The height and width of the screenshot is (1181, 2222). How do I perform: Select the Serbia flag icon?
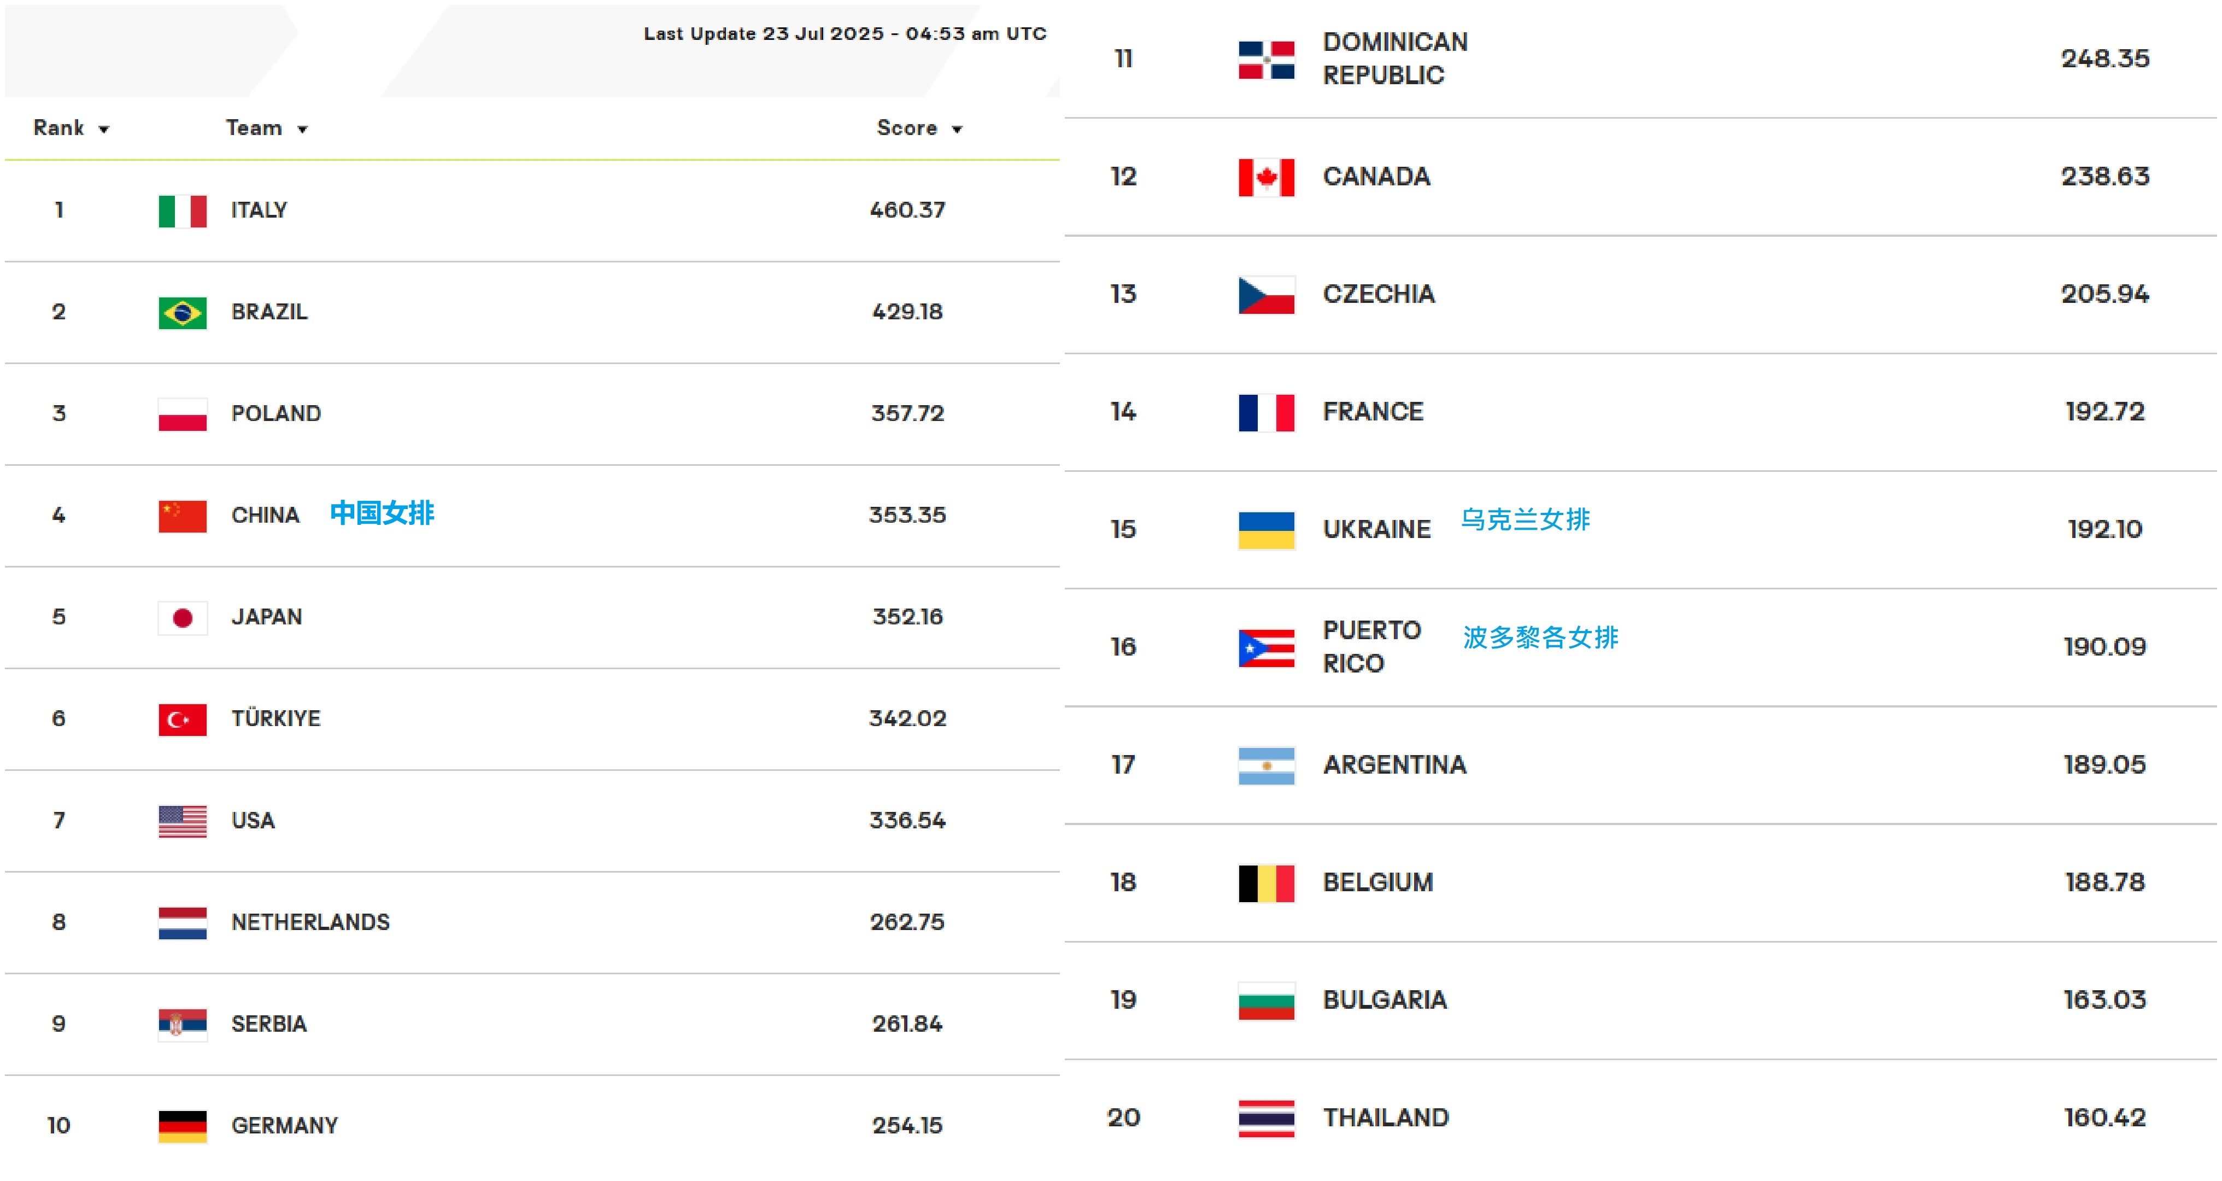point(182,1025)
